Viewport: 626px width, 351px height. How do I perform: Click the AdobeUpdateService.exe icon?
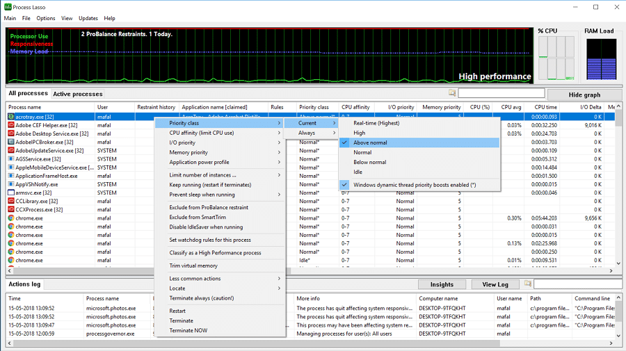pos(11,150)
